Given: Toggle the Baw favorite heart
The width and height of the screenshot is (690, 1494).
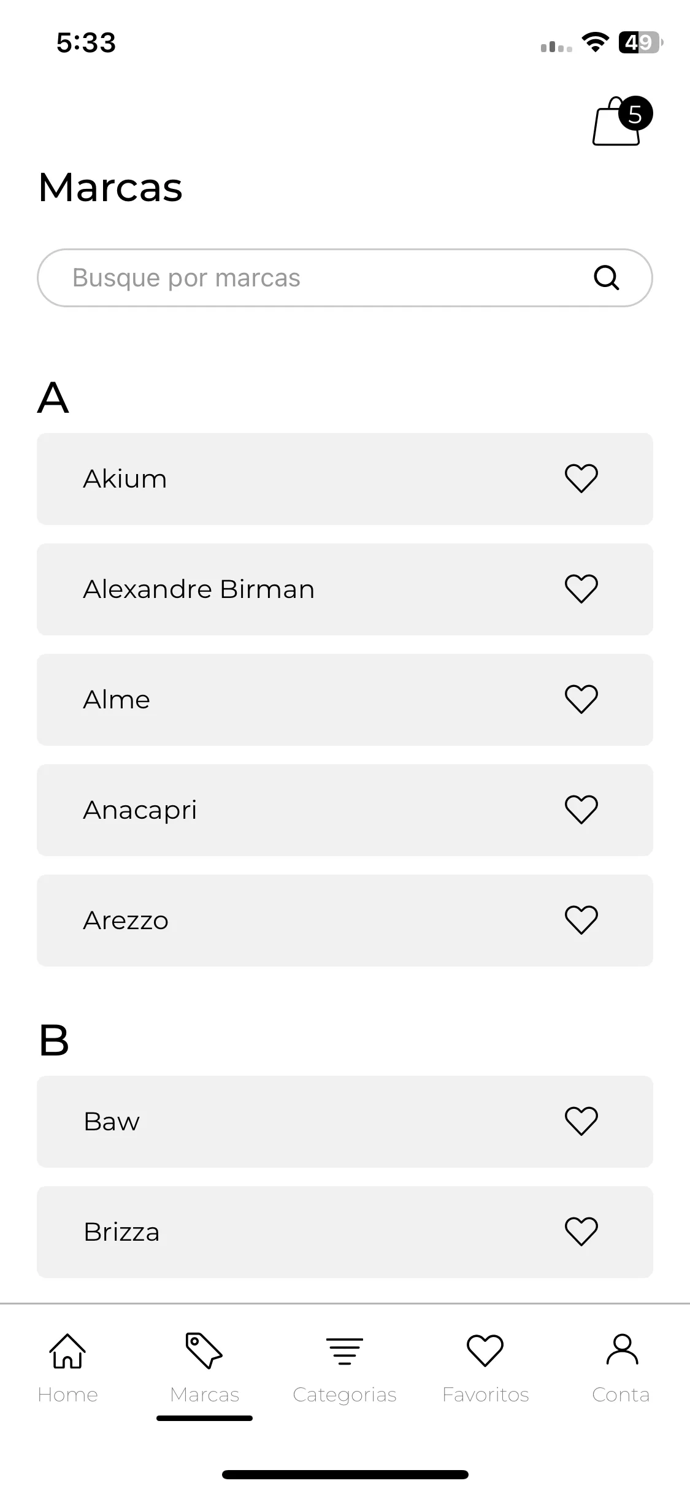Looking at the screenshot, I should click(581, 1121).
